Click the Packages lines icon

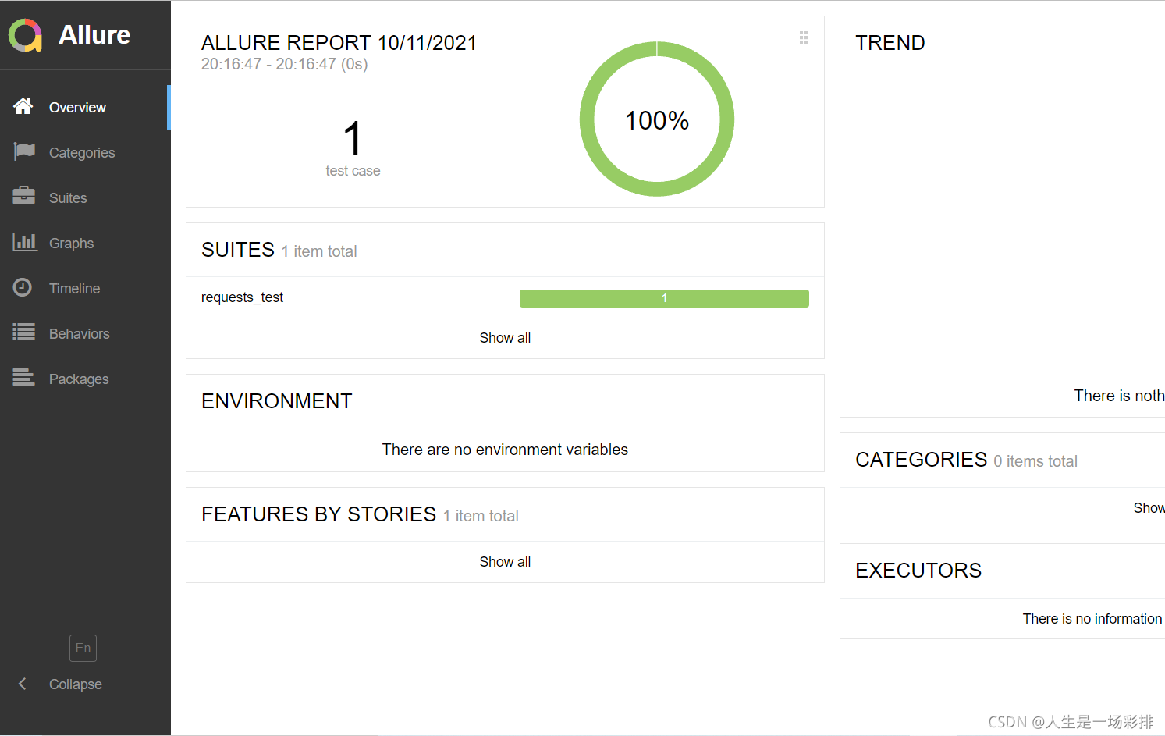24,378
